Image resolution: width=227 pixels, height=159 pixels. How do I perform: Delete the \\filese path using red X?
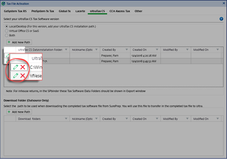pos(23,76)
